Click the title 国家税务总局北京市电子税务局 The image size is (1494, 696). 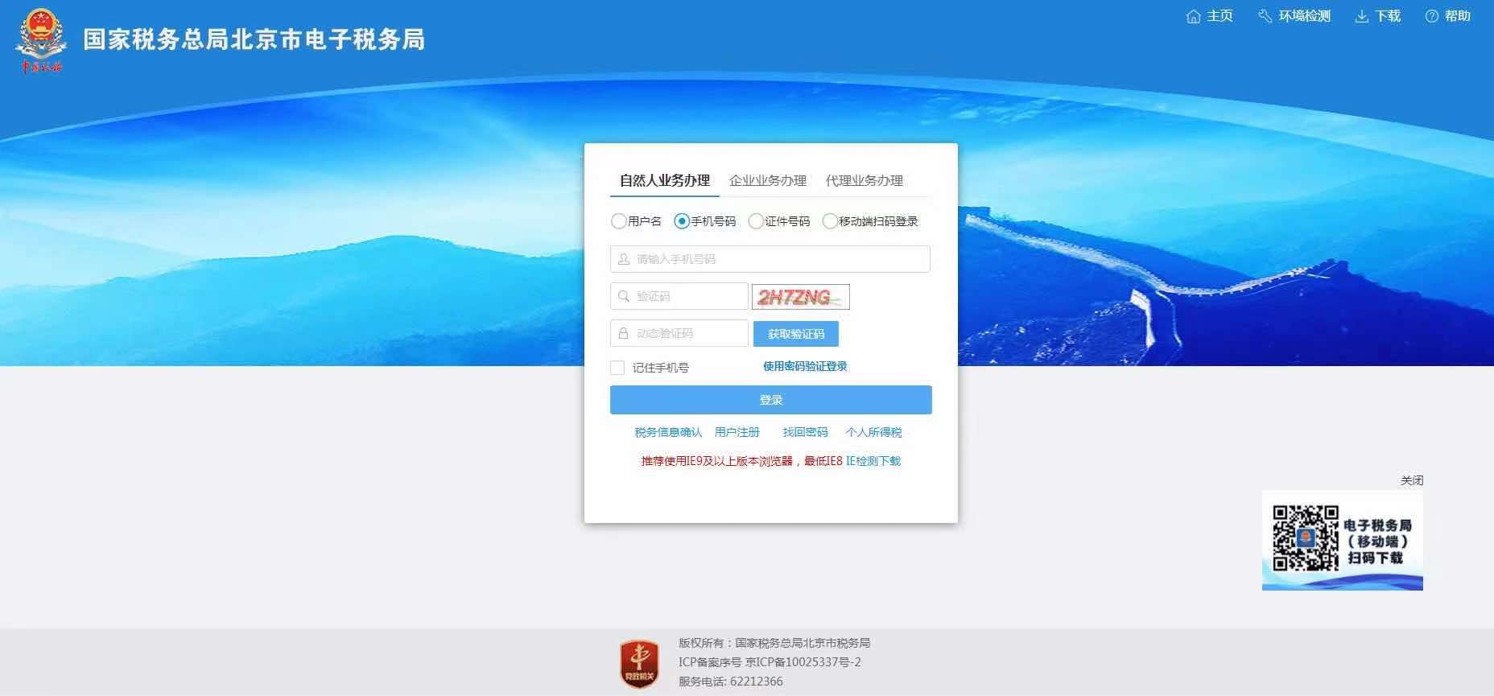254,39
